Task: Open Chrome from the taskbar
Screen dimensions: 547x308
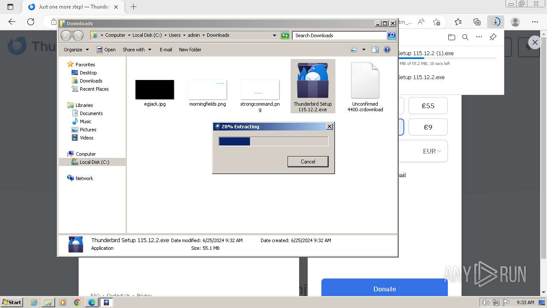Action: (77, 302)
